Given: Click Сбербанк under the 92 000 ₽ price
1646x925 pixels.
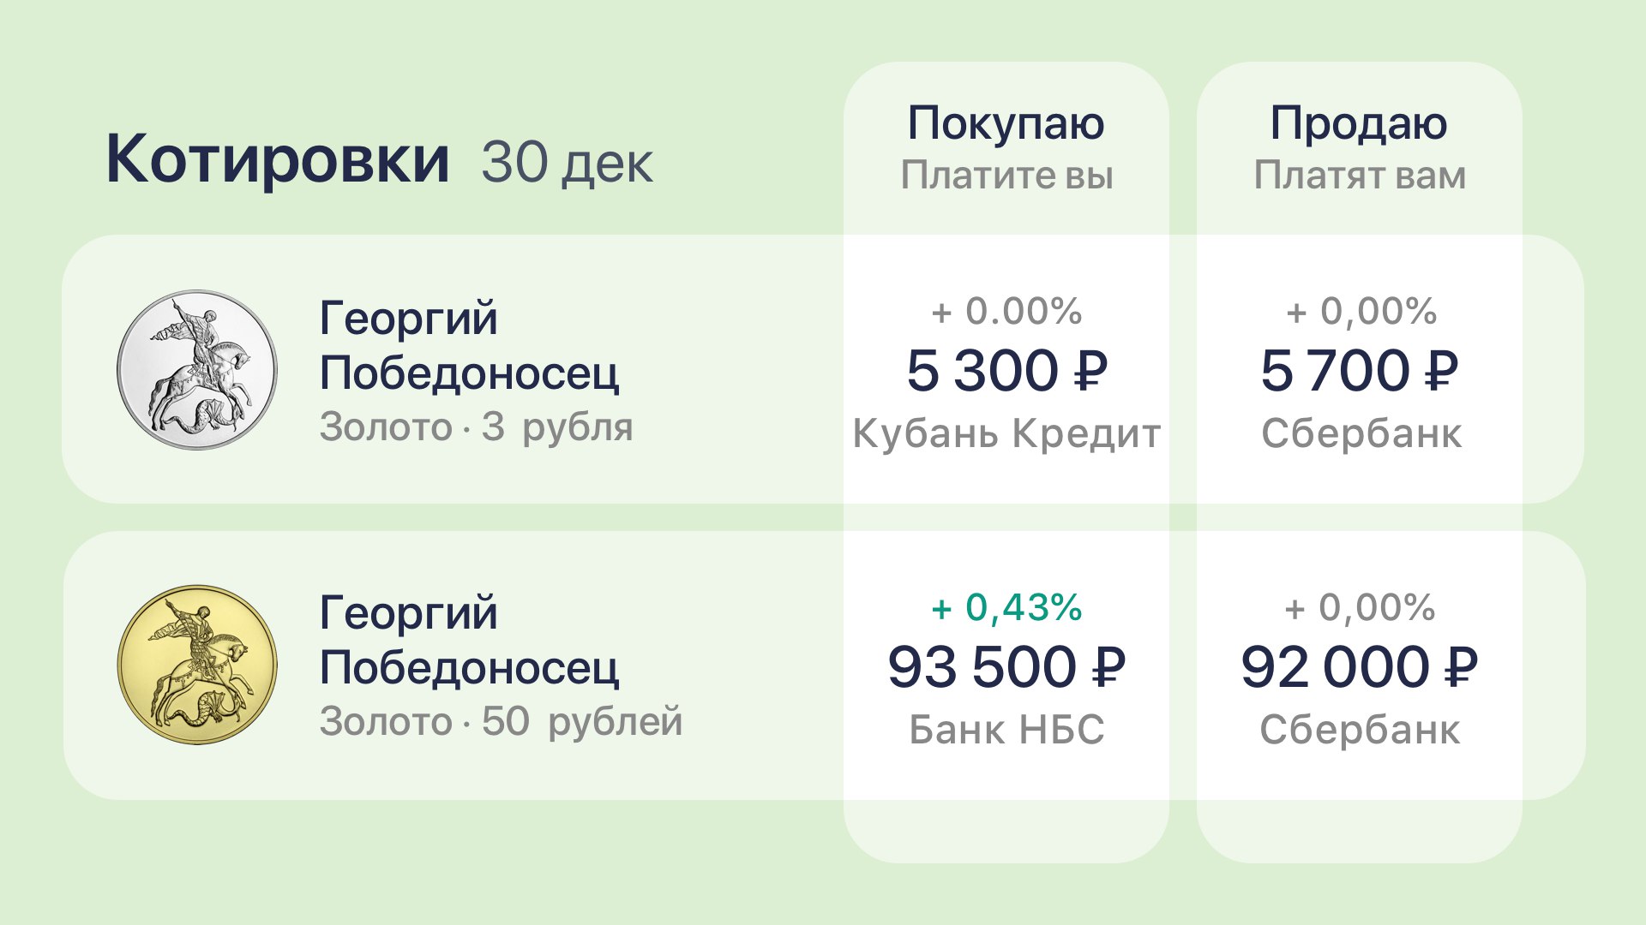Looking at the screenshot, I should click(x=1359, y=730).
